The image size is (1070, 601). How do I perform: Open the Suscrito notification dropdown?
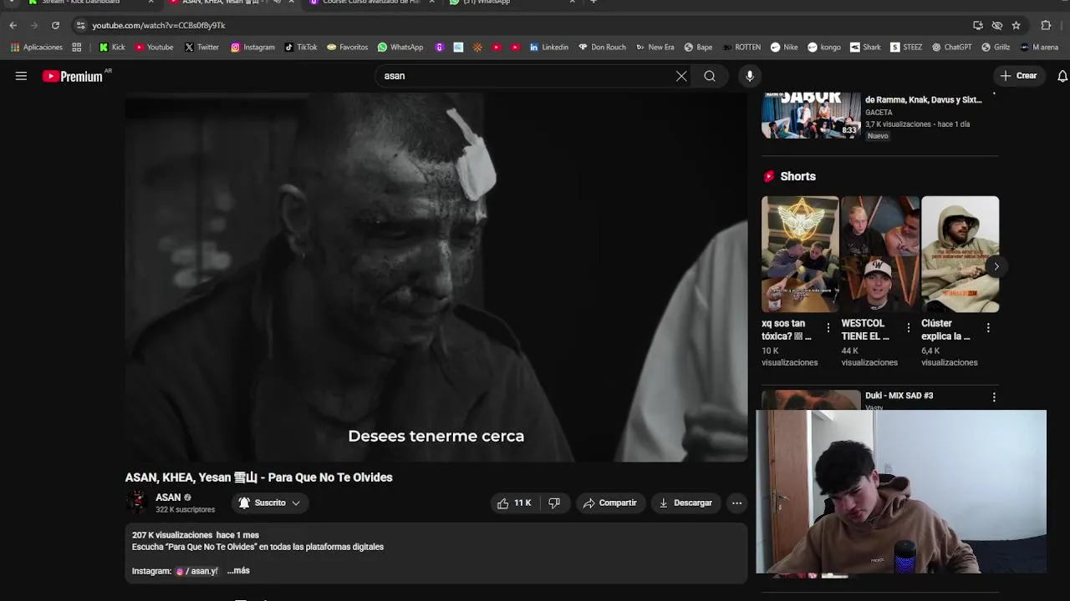point(269,503)
